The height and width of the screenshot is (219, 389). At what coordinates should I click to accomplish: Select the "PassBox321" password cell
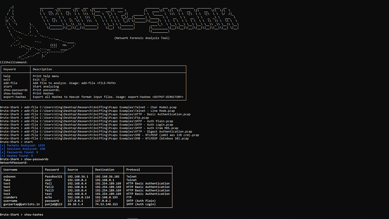click(x=53, y=177)
